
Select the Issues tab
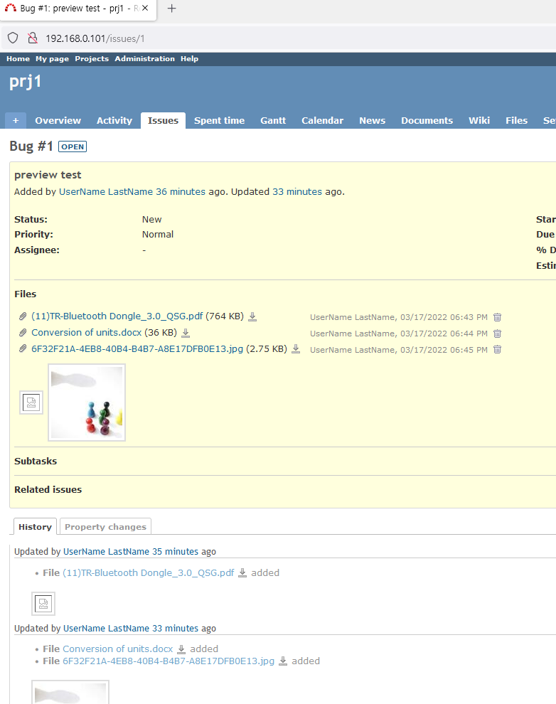[163, 120]
